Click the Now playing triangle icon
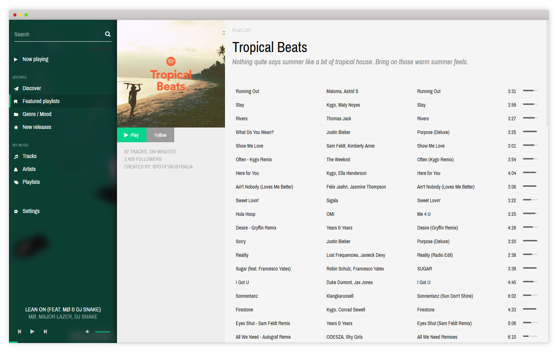 point(15,60)
